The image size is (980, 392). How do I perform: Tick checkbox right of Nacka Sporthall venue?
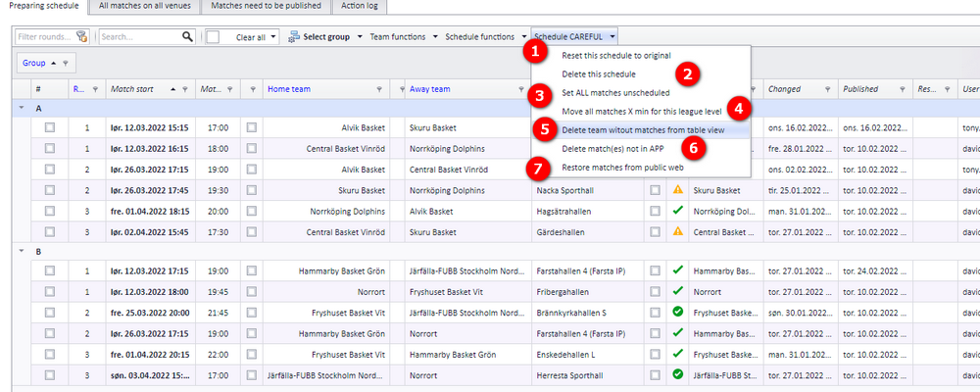(655, 190)
